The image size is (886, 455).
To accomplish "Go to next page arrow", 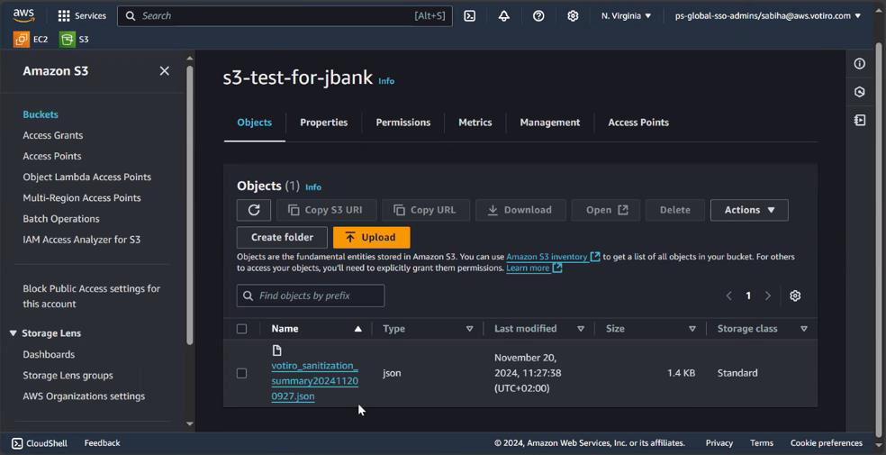I will coord(768,296).
